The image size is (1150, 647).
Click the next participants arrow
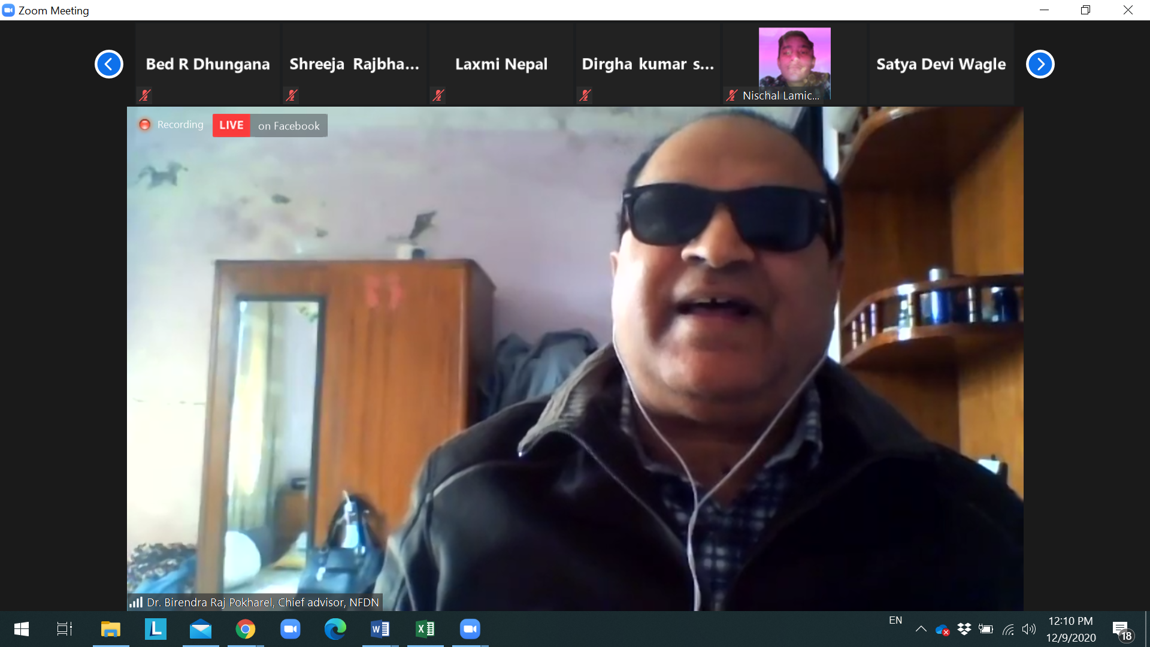(x=1040, y=64)
